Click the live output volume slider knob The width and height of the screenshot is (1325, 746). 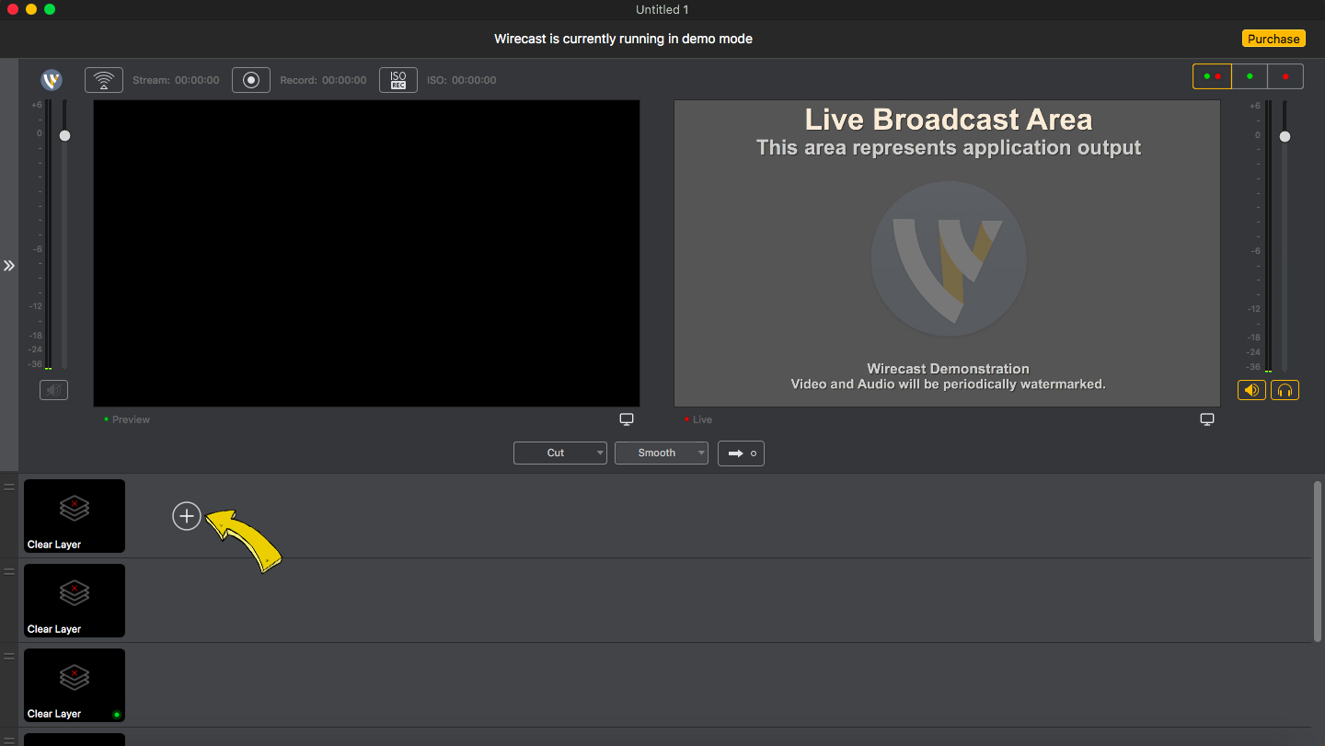[1285, 136]
